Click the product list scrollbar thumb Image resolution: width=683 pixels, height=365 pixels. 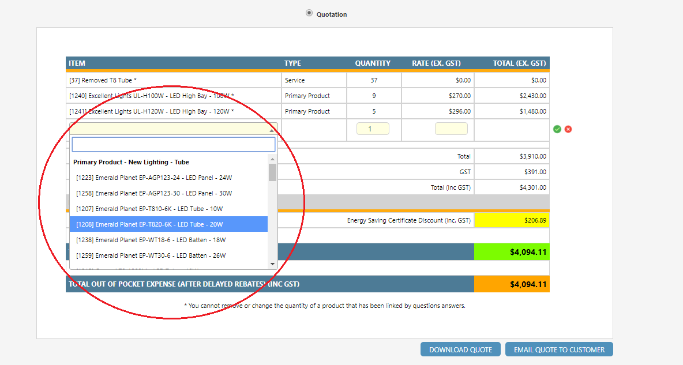(272, 172)
